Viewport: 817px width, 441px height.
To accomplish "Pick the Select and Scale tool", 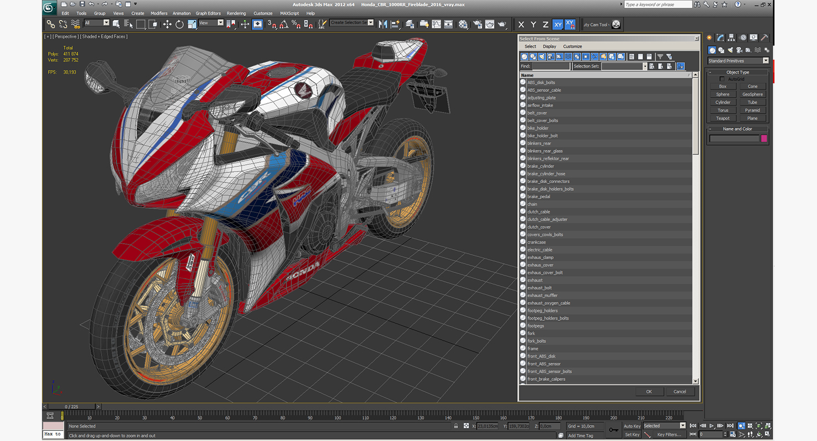I will (x=192, y=24).
